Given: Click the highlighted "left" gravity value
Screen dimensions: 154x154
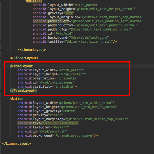Looking at the screenshot, I should tap(69, 13).
